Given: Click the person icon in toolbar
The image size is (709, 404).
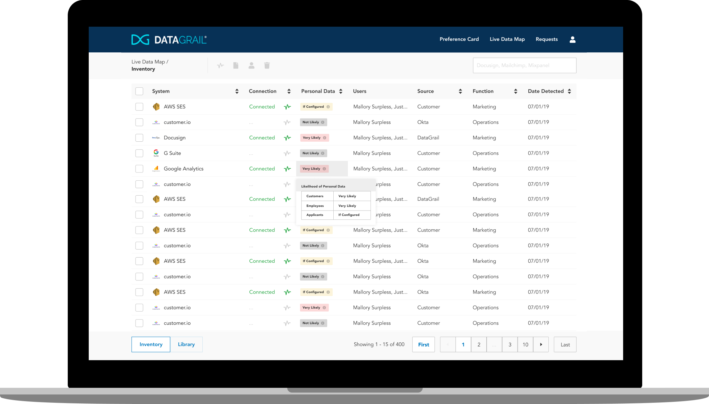Looking at the screenshot, I should 251,65.
